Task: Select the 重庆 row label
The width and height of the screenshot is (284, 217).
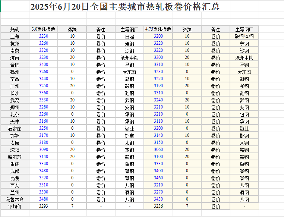Action: (15, 164)
